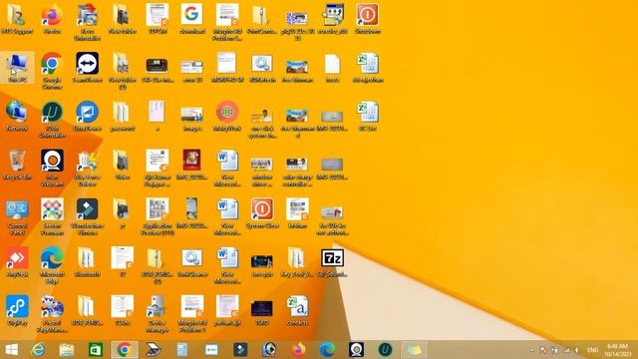Switch to Chrome on the taskbar

coord(125,350)
